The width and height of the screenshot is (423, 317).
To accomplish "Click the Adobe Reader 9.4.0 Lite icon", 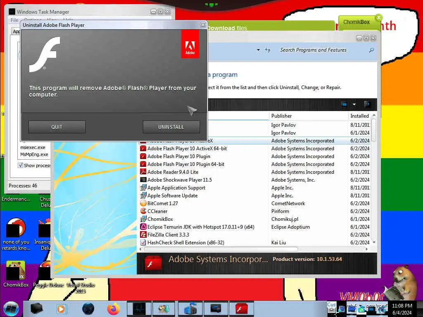I will [x=143, y=172].
